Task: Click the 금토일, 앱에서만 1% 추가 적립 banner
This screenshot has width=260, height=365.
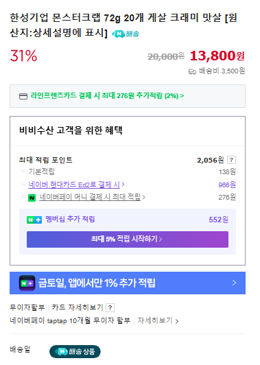Action: [x=128, y=283]
